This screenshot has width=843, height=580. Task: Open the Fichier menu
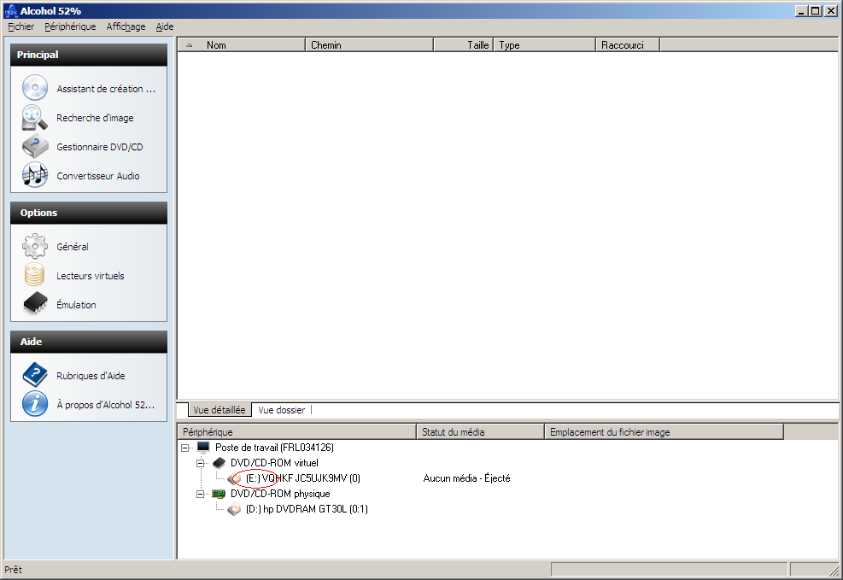coord(21,26)
